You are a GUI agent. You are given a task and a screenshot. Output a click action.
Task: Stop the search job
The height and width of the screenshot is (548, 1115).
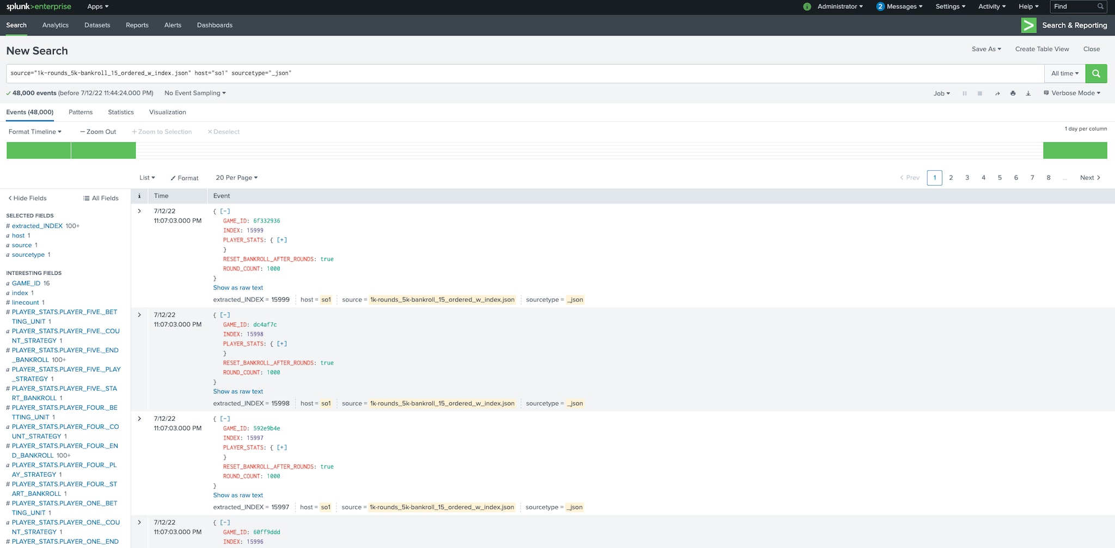coord(980,94)
